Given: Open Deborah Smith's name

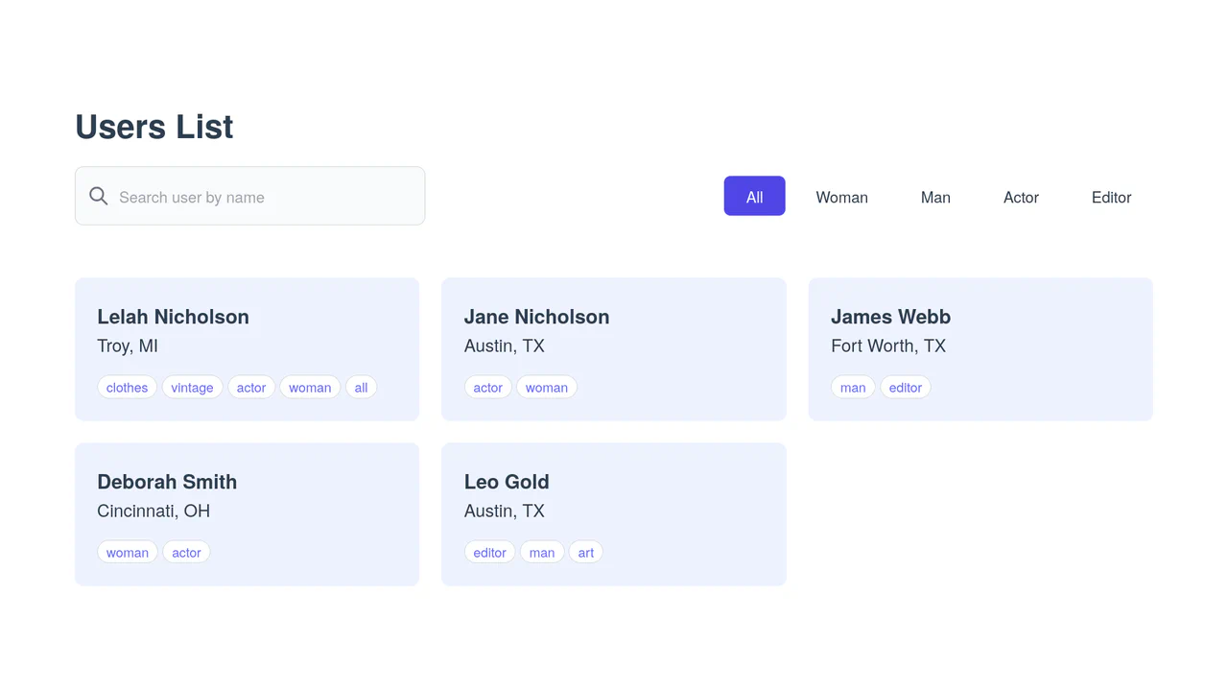Looking at the screenshot, I should (167, 482).
